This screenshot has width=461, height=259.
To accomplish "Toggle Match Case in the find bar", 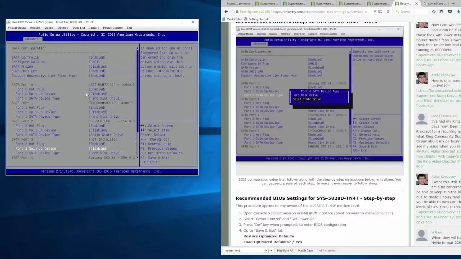I will click(x=305, y=250).
